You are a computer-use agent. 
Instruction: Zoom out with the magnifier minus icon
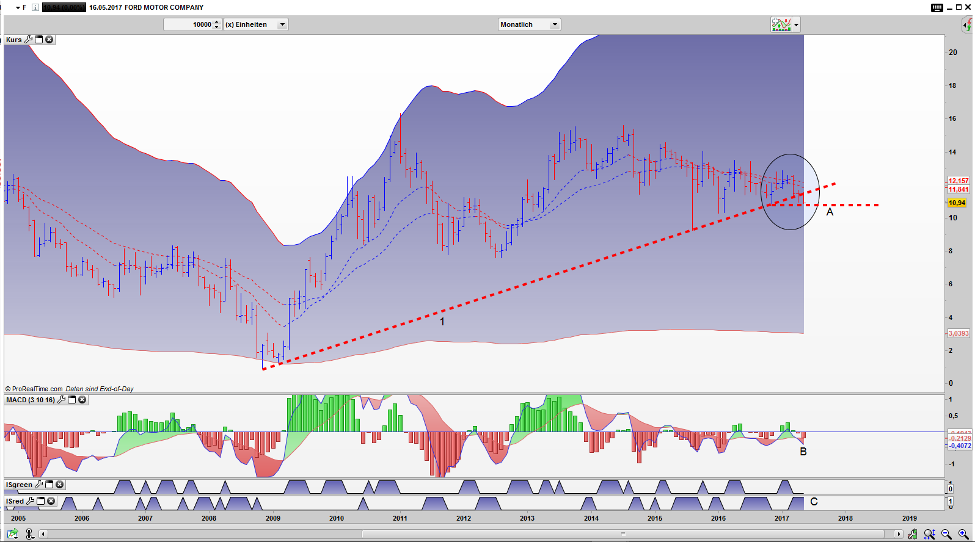click(946, 534)
